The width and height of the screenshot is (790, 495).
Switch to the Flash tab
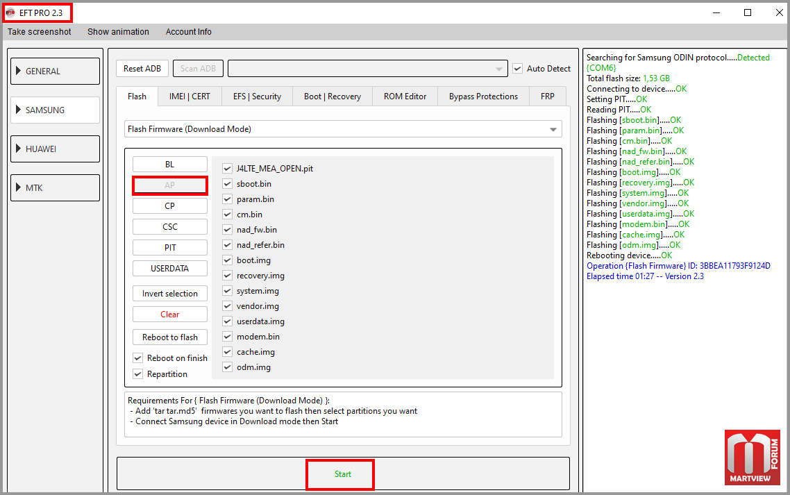pyautogui.click(x=137, y=97)
